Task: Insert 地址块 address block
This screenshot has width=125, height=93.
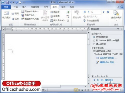Action: point(55,12)
